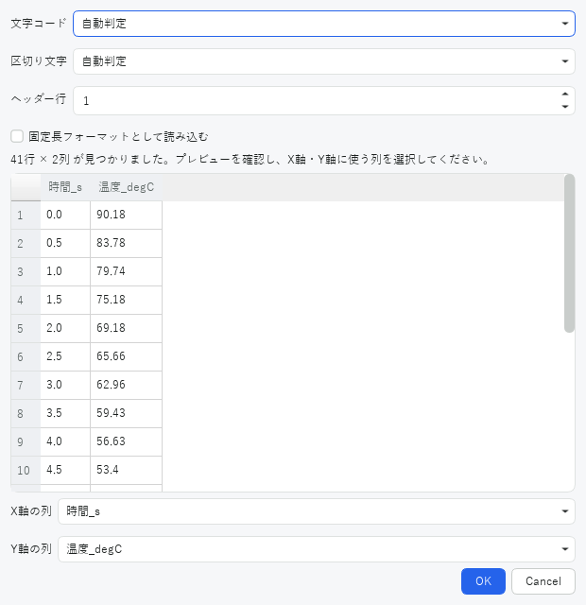Select row number 10 header

[26, 470]
